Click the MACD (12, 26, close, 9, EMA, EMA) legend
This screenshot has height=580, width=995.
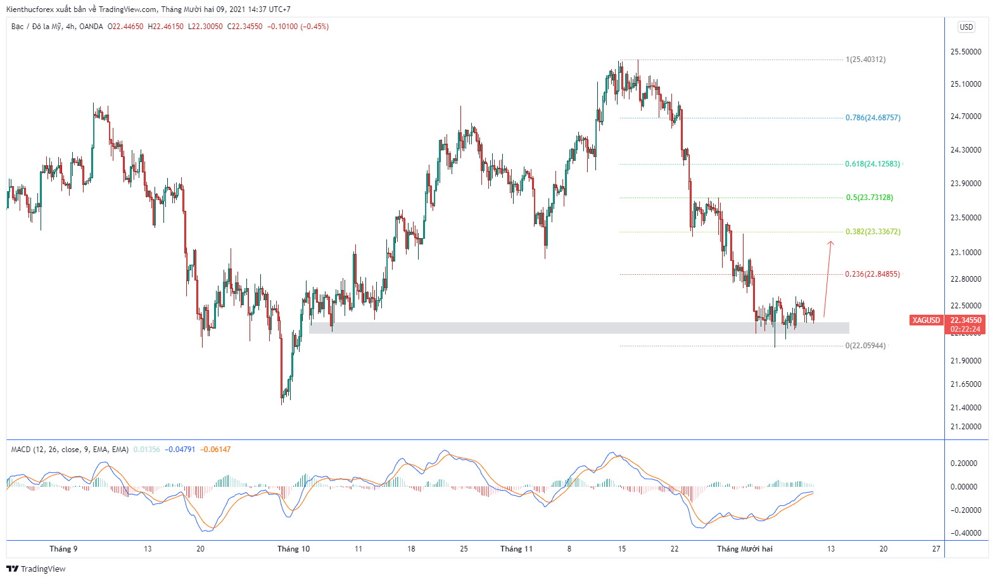tap(70, 450)
